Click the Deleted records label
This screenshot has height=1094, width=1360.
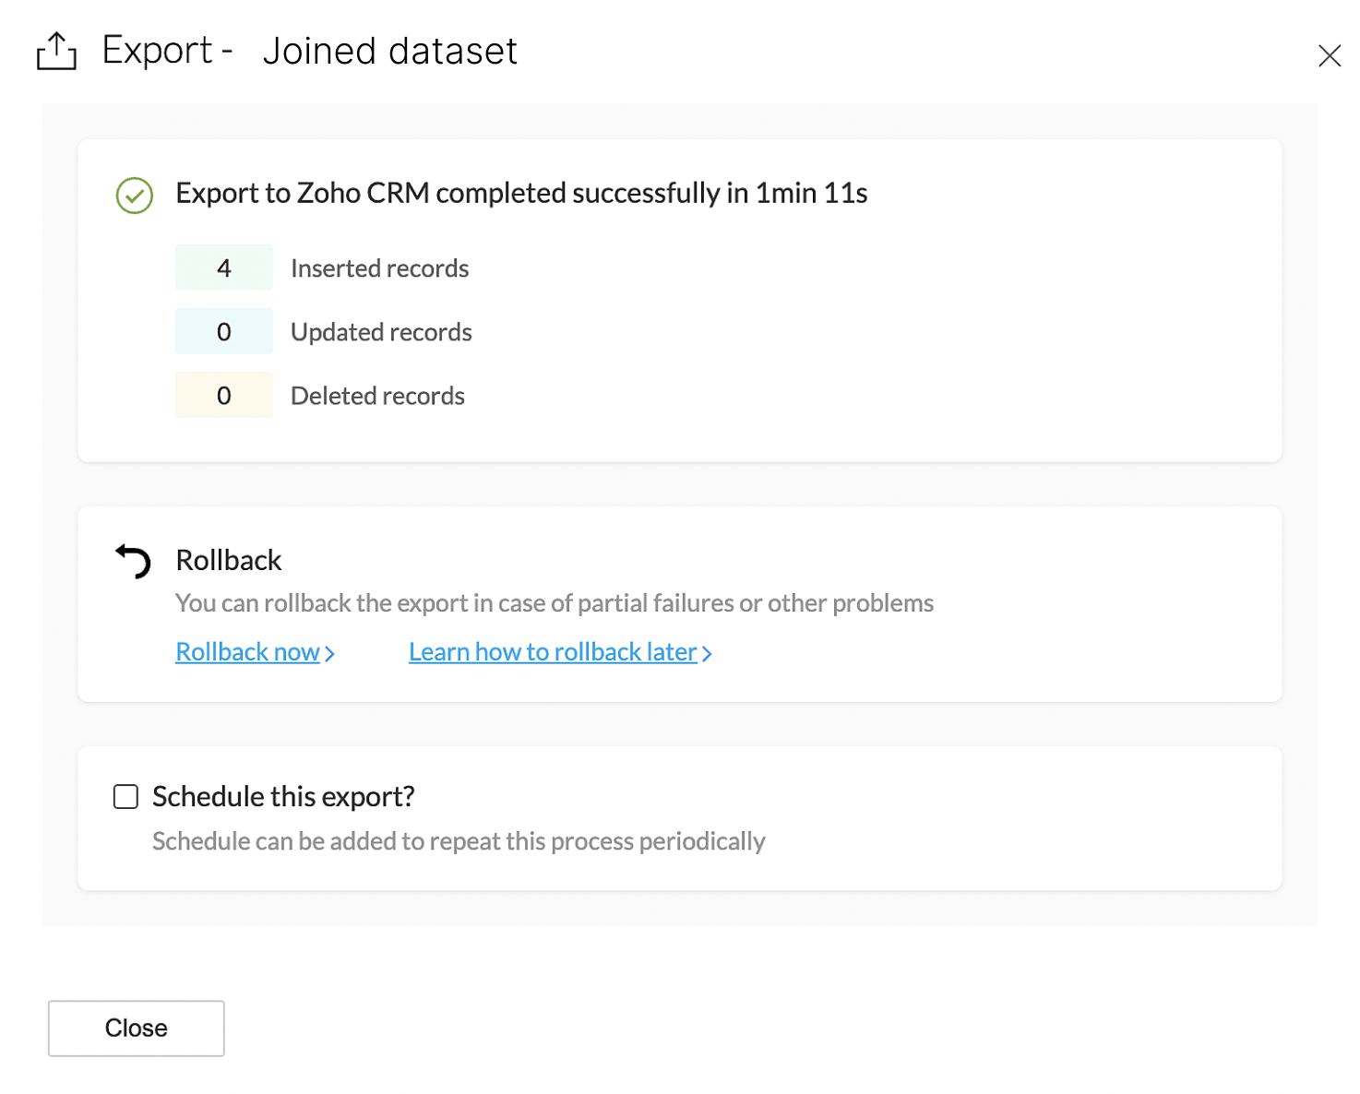[377, 396]
